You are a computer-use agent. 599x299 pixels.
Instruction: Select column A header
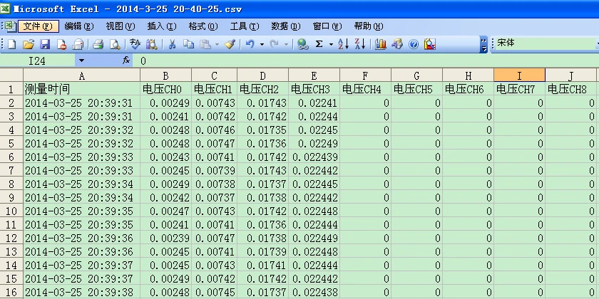coord(82,75)
